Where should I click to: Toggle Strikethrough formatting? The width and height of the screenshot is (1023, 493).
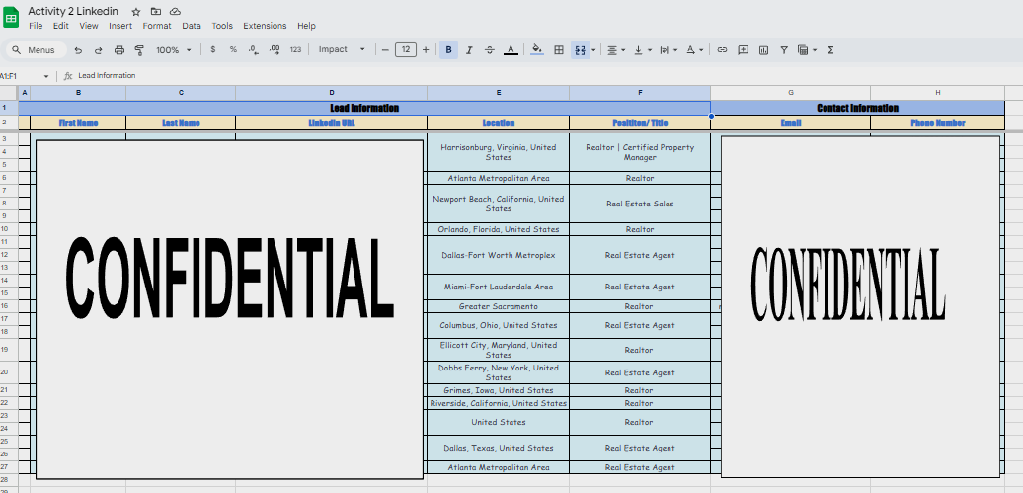click(x=490, y=50)
